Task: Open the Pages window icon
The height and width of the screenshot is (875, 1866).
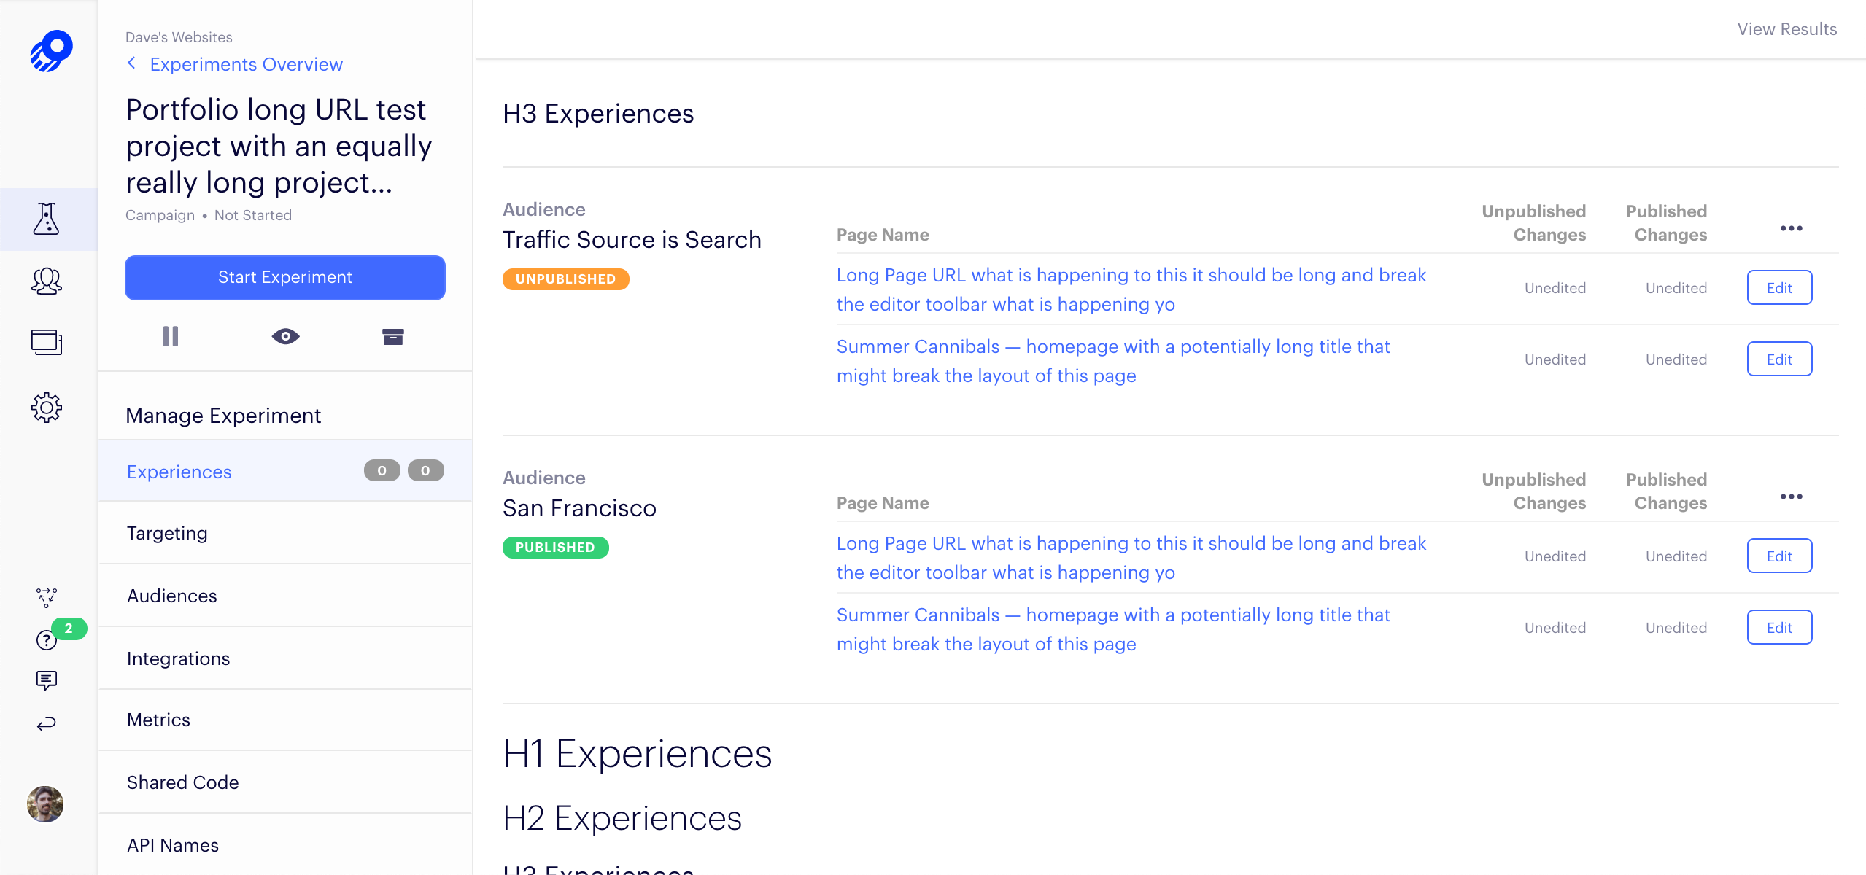Action: pyautogui.click(x=47, y=342)
